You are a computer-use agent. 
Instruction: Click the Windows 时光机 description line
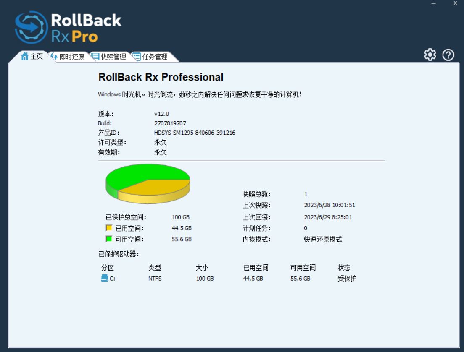[200, 94]
